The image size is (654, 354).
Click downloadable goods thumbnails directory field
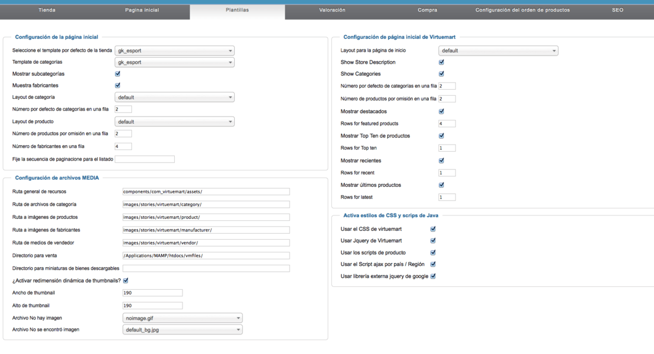point(206,268)
